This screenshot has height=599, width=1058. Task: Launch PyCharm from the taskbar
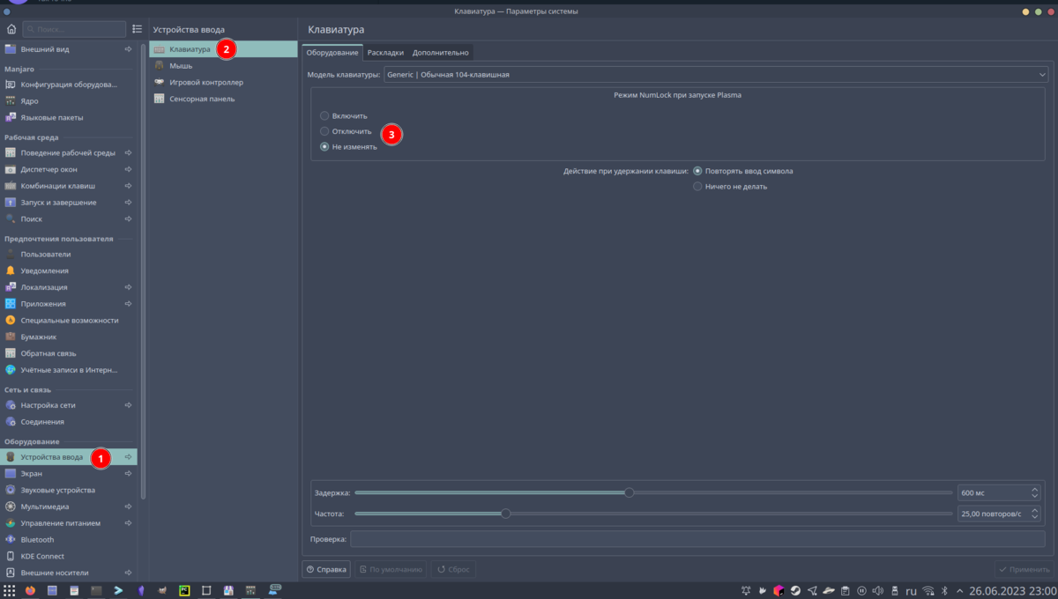point(184,590)
